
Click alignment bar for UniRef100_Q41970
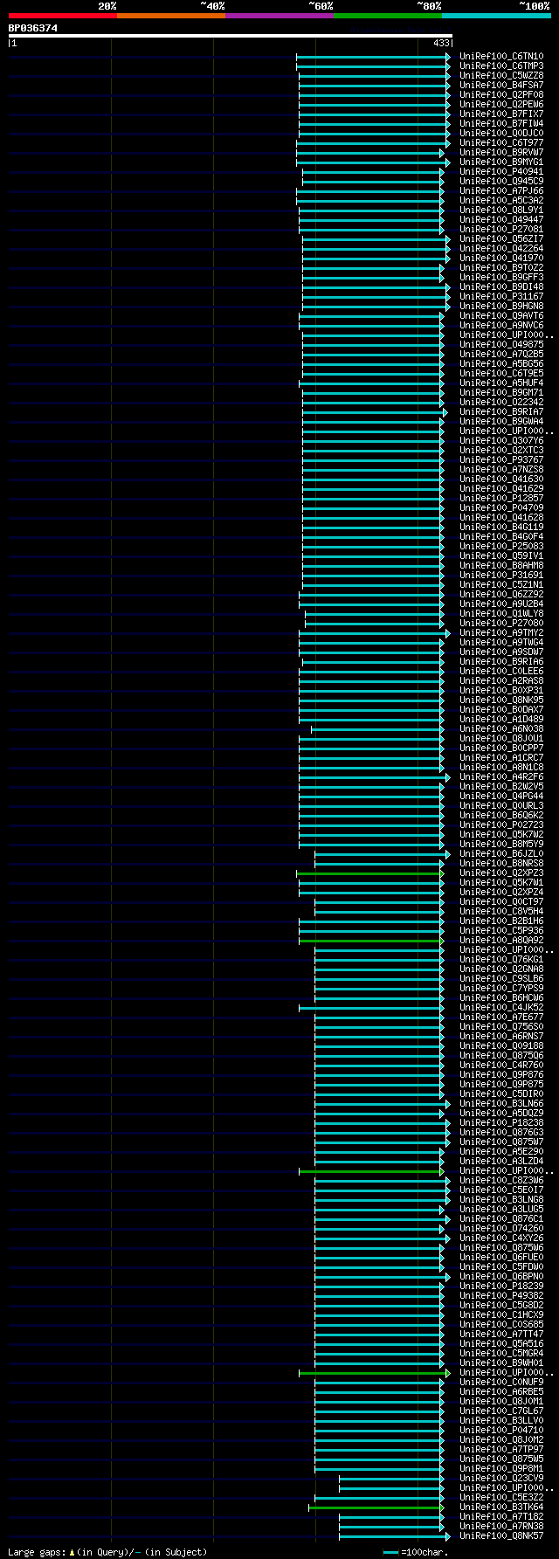376,258
